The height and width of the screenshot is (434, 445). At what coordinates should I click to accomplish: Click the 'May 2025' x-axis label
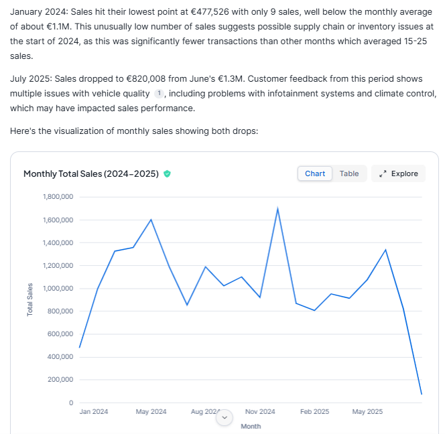(367, 411)
